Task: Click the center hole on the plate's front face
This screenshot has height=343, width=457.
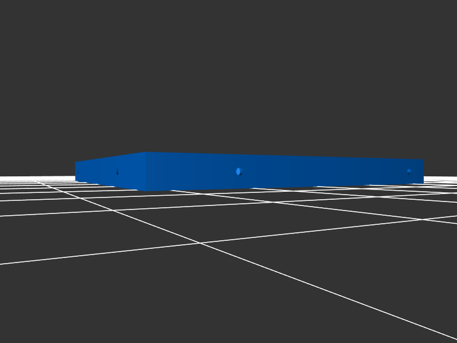Action: point(239,171)
